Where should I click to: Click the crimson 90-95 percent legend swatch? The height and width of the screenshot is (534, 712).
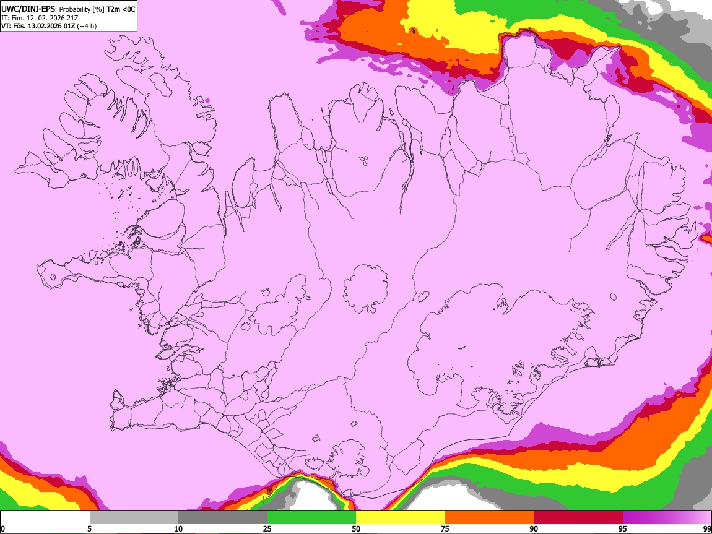click(578, 518)
